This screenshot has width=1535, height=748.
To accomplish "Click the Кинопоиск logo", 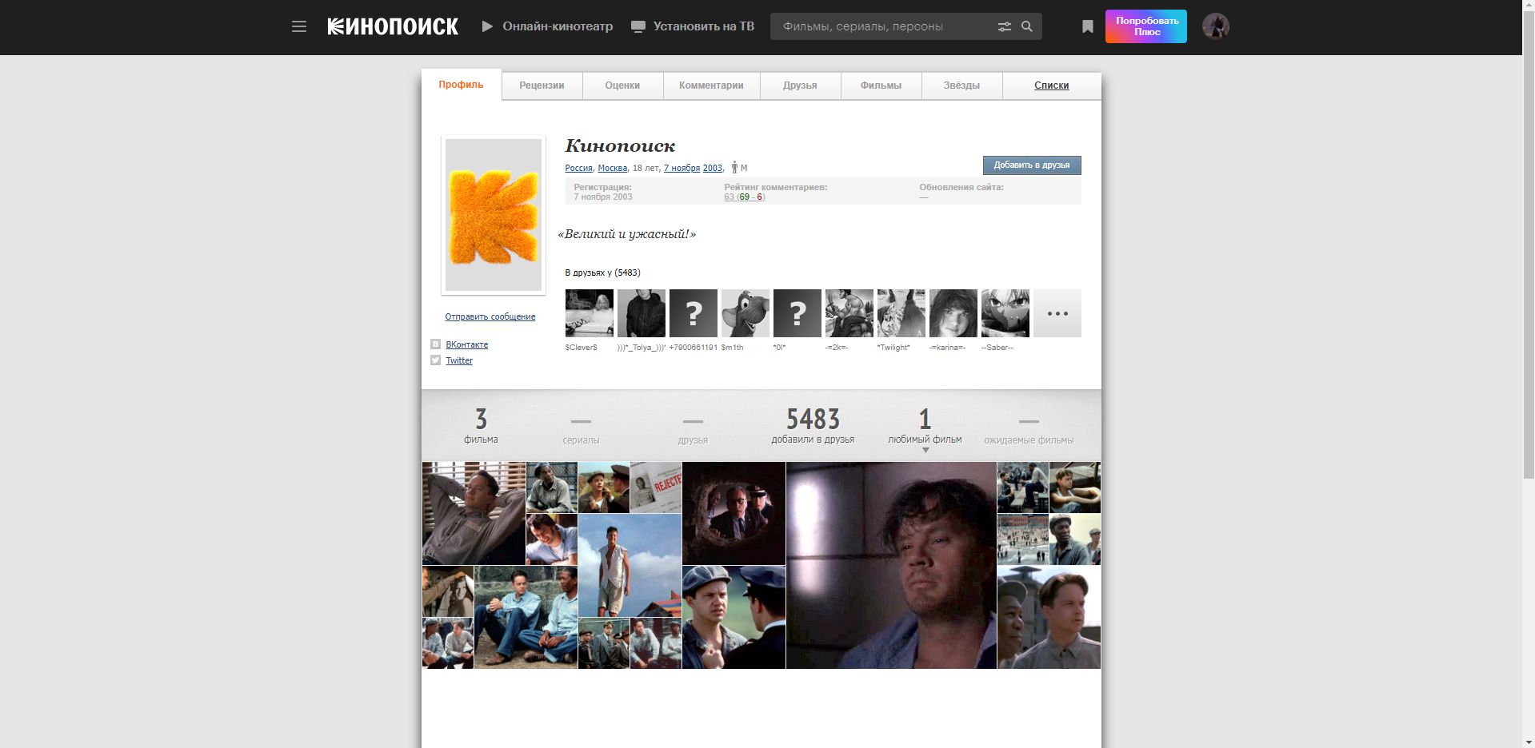I will pos(393,26).
